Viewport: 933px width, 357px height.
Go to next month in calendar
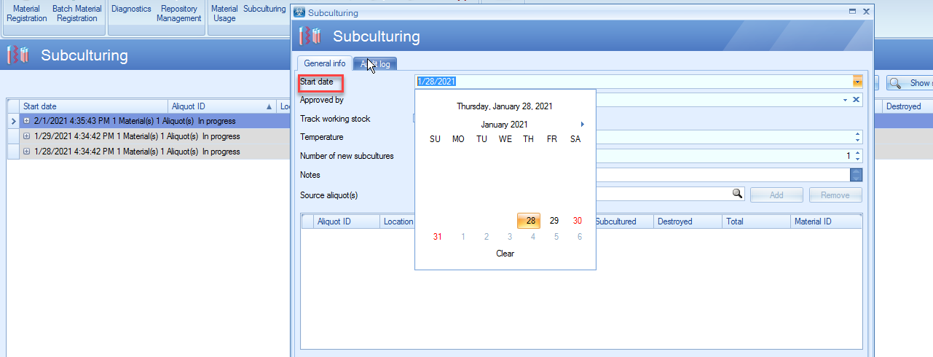582,125
